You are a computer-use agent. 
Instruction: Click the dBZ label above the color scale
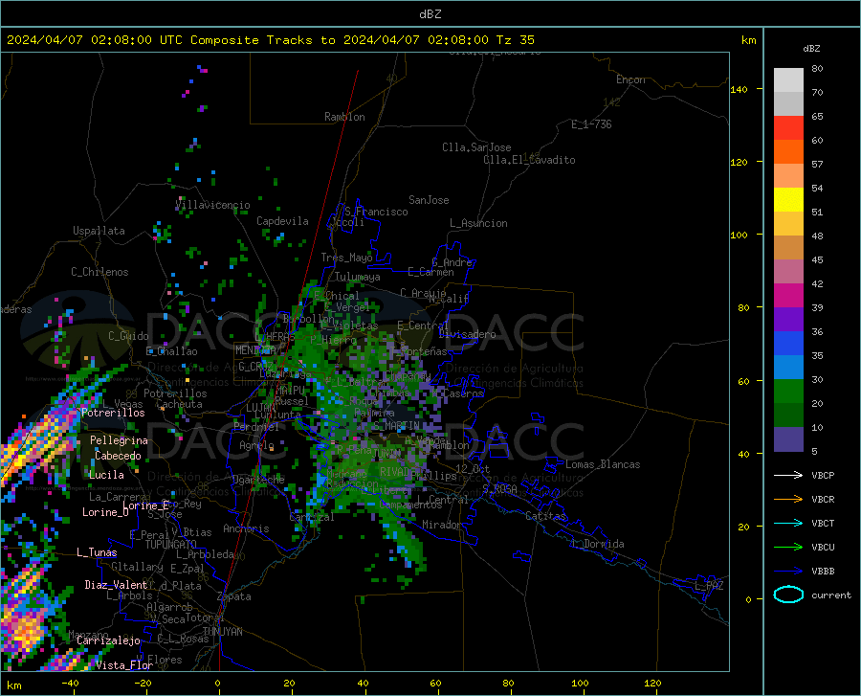tap(811, 48)
